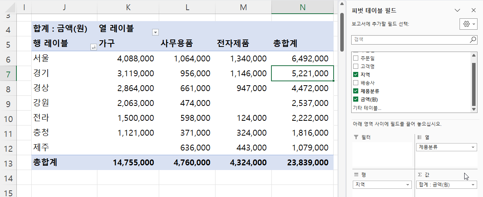The image size is (483, 197).
Task: Click field list scrollbar up arrow
Action: (474, 55)
